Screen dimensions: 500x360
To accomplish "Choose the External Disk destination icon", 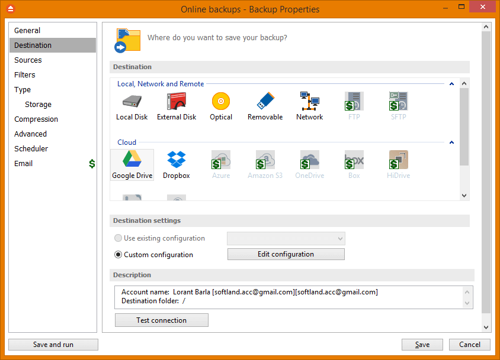I will [177, 106].
